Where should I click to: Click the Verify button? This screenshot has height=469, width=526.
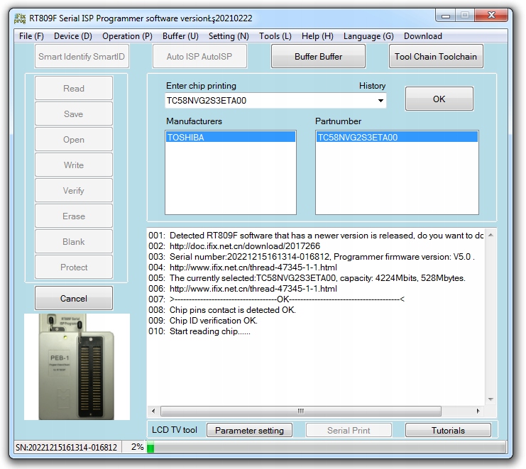pos(73,190)
